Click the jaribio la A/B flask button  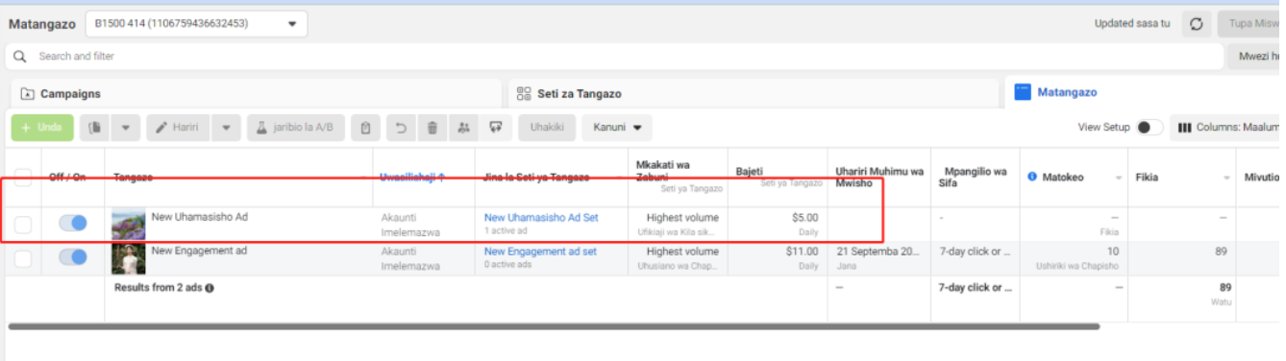(296, 128)
